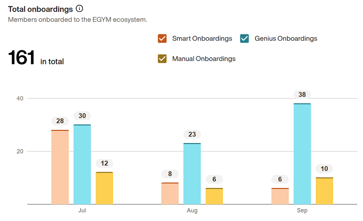Click August Smart Onboardings bar
Screen dimensions: 363x221
click(170, 193)
